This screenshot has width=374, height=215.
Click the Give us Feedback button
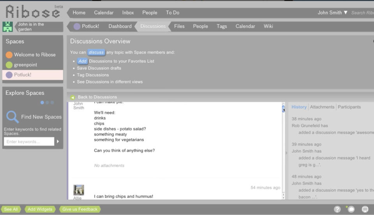click(x=80, y=209)
